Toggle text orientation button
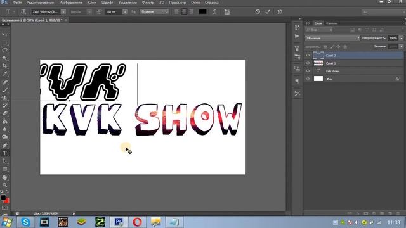 click(23, 11)
